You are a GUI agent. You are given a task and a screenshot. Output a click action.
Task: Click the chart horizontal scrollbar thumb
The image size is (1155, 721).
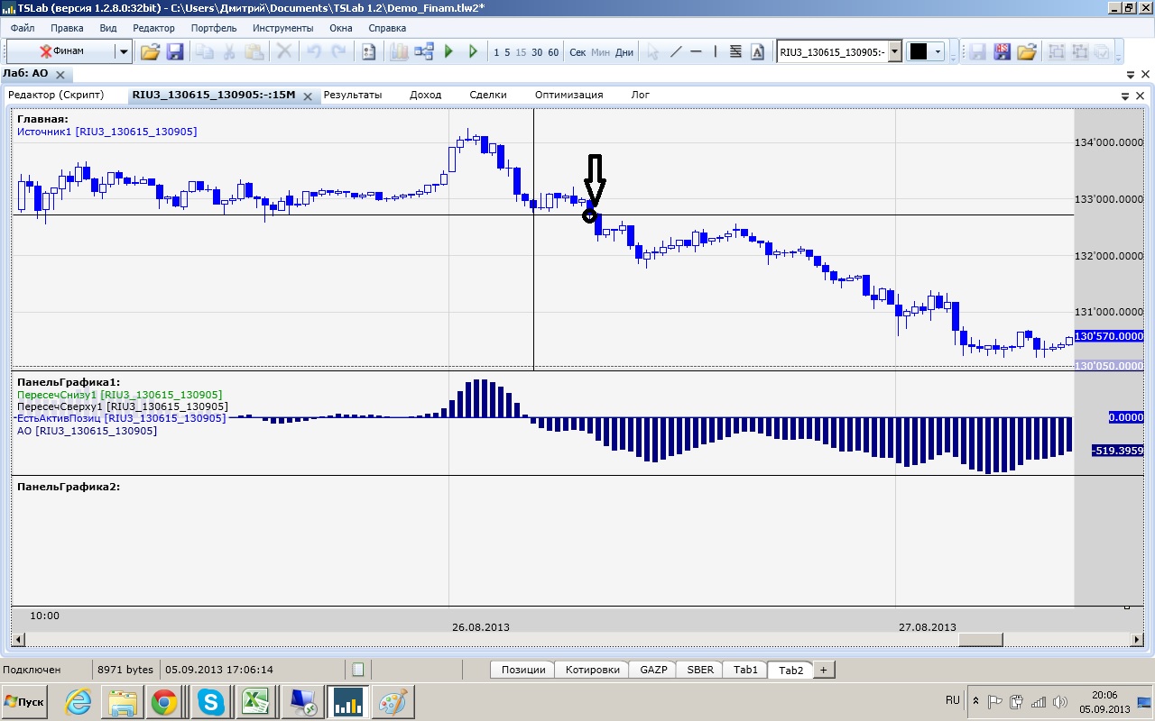[x=980, y=639]
